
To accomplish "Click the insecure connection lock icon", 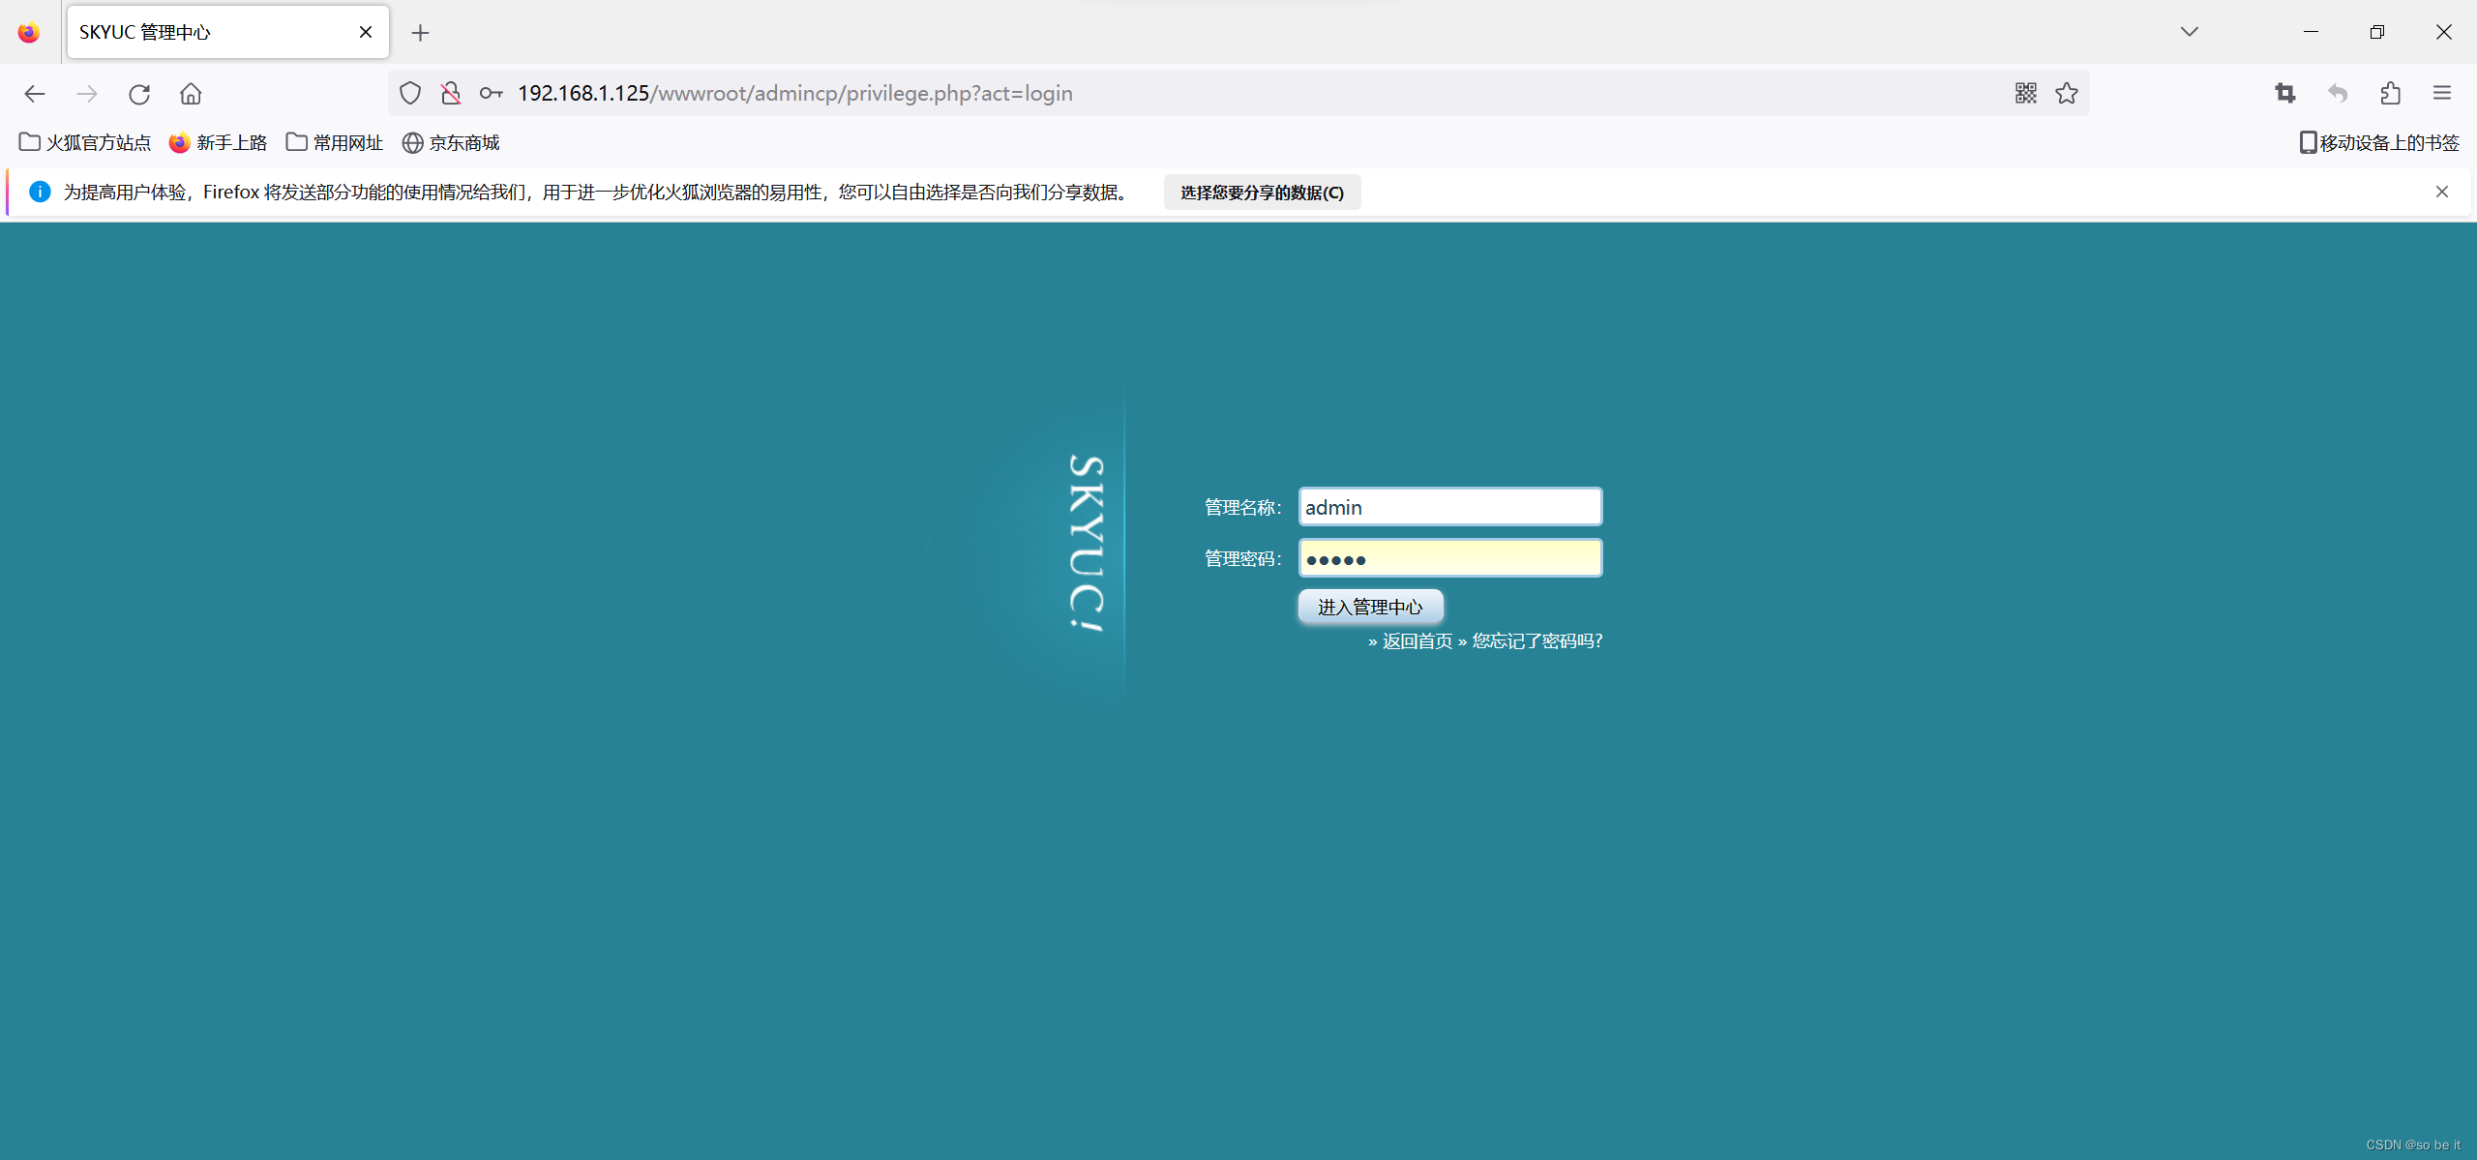I will coord(451,93).
